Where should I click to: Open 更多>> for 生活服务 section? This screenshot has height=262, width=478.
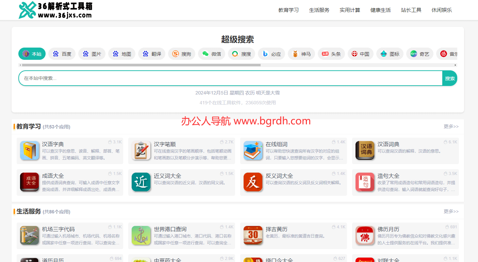click(451, 211)
